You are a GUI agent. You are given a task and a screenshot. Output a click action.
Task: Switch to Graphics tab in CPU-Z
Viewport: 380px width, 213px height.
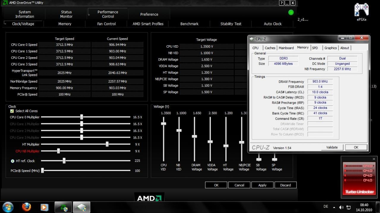coord(331,48)
